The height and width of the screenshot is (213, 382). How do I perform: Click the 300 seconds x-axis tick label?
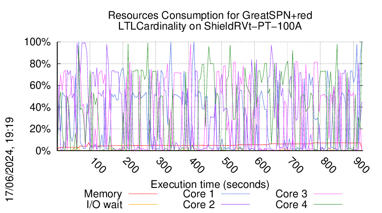(x=164, y=166)
